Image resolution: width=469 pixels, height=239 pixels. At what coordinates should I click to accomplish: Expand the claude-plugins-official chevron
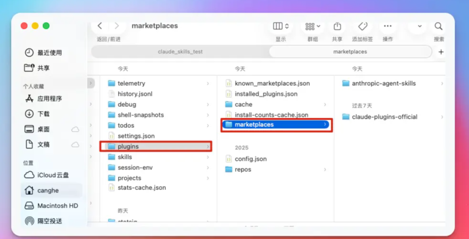(x=442, y=117)
